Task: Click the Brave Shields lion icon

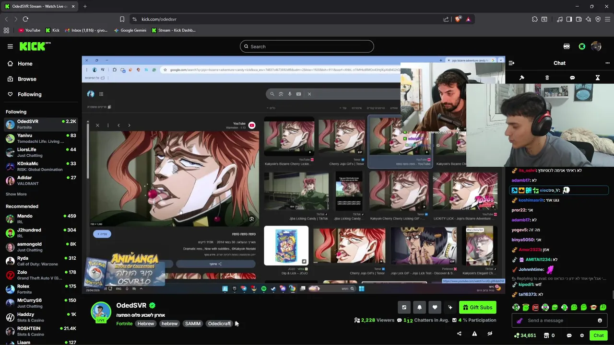Action: coord(458,19)
